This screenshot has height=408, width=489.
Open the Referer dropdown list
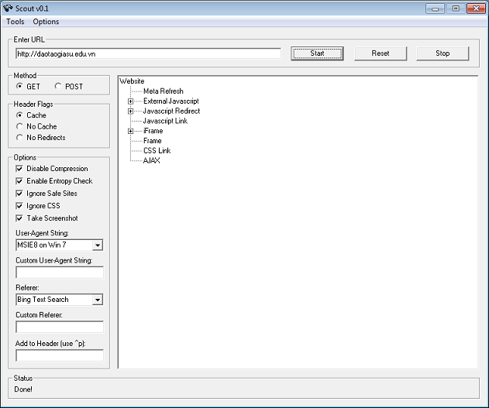[x=98, y=300]
